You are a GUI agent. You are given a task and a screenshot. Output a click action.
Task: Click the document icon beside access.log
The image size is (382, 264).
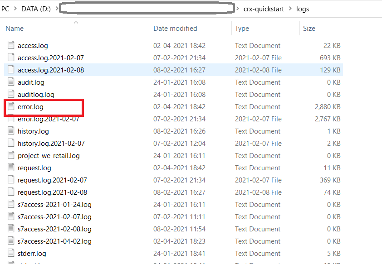click(x=10, y=45)
